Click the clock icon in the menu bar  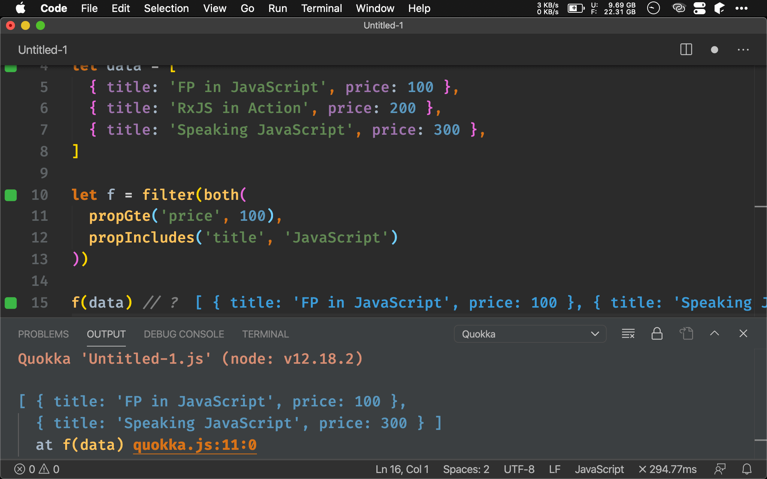click(654, 8)
